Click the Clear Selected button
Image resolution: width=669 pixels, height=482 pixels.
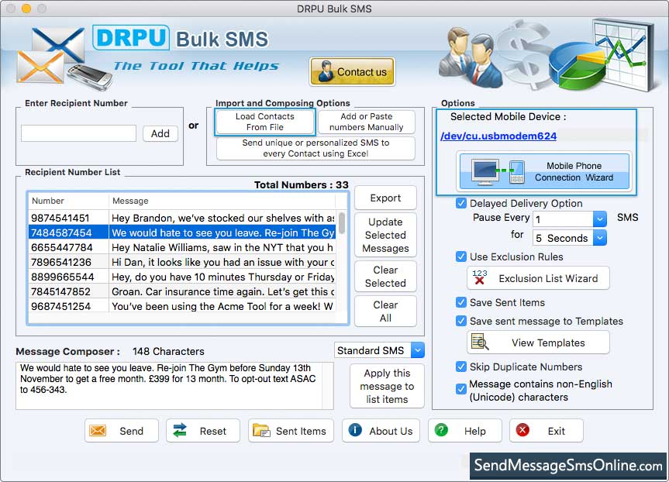click(385, 277)
